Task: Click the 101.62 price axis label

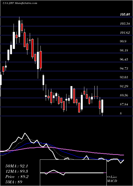Action: pos(125,33)
